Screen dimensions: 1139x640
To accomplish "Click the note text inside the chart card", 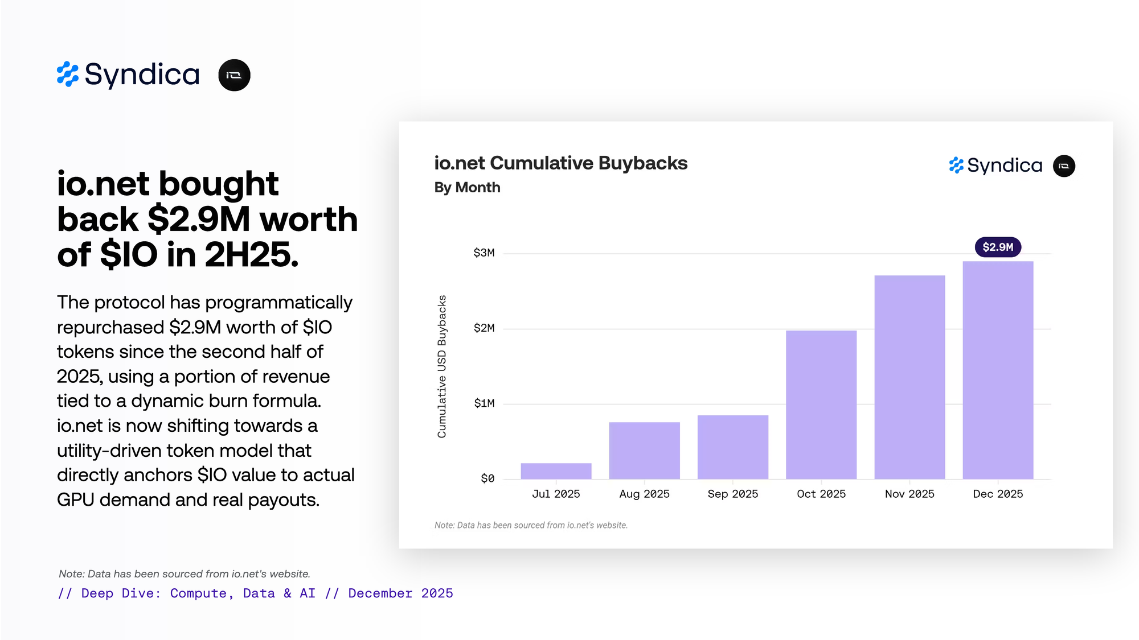I will pos(530,525).
